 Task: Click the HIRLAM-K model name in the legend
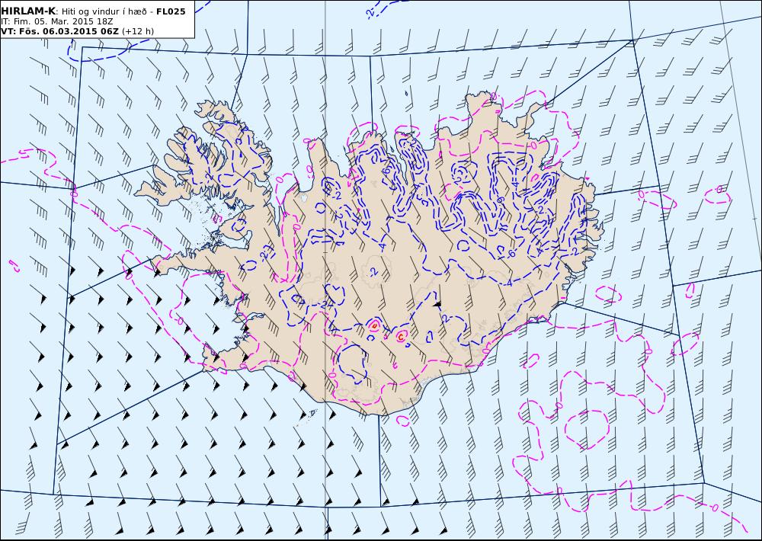tap(28, 11)
